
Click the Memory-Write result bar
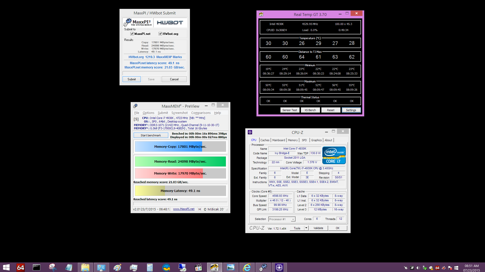coord(180,173)
